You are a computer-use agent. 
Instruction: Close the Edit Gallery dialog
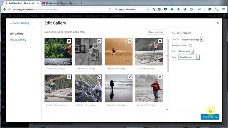pyautogui.click(x=218, y=23)
